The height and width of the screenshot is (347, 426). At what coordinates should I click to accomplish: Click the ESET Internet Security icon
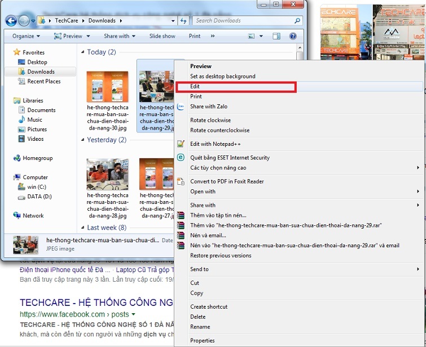point(181,158)
